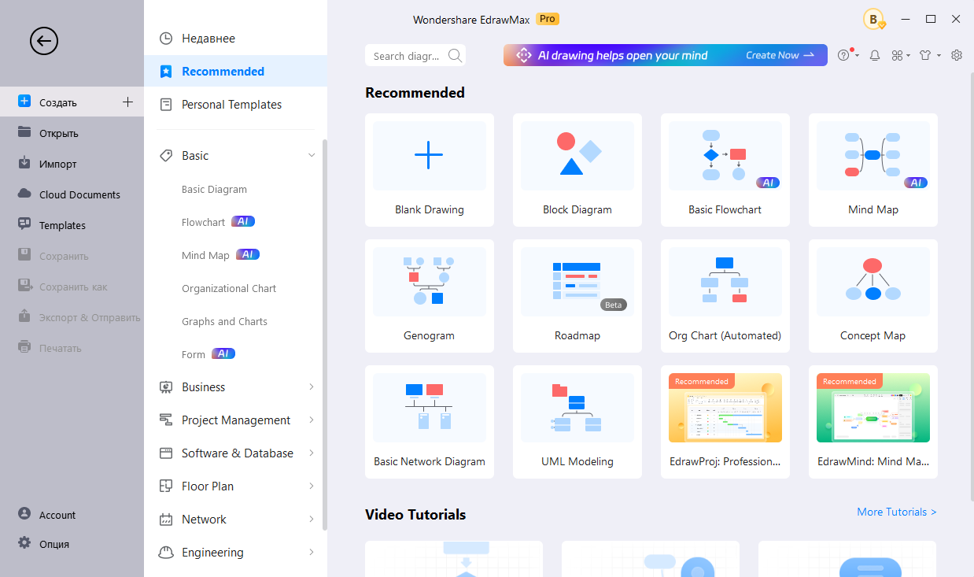Click the help question mark icon

844,55
